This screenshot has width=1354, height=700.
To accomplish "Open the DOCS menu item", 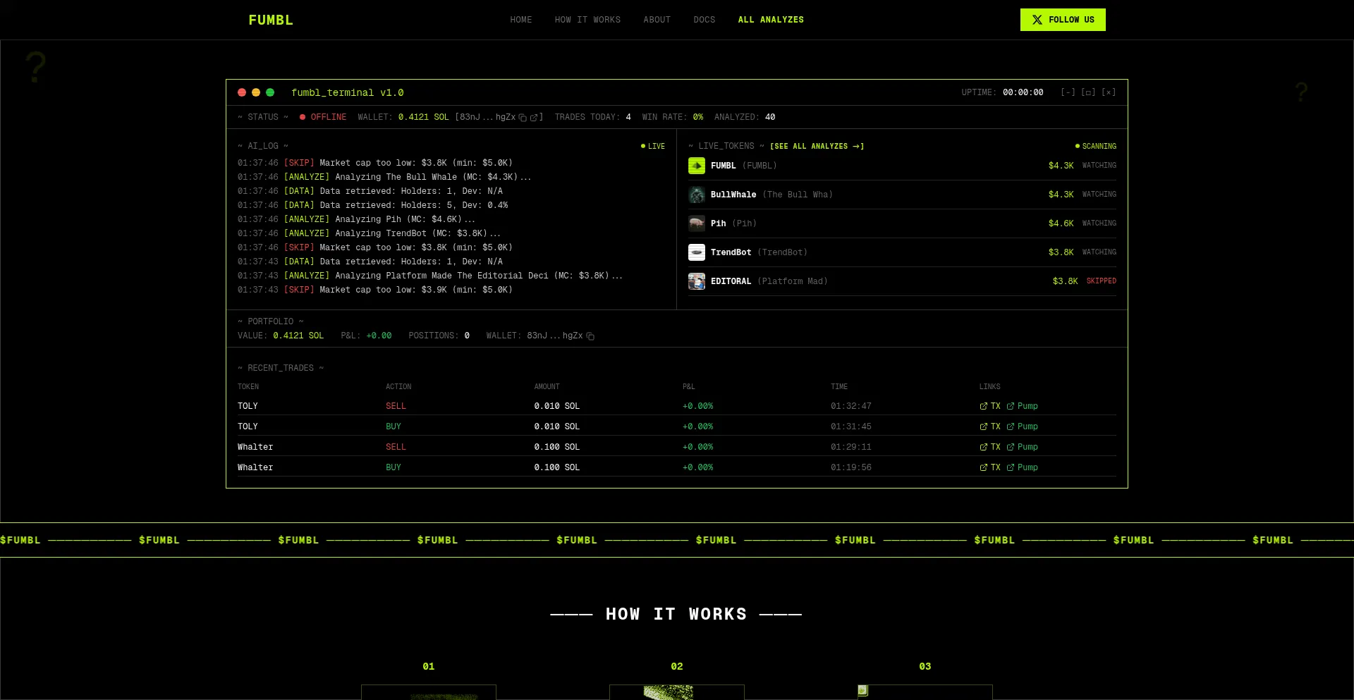I will pos(705,20).
